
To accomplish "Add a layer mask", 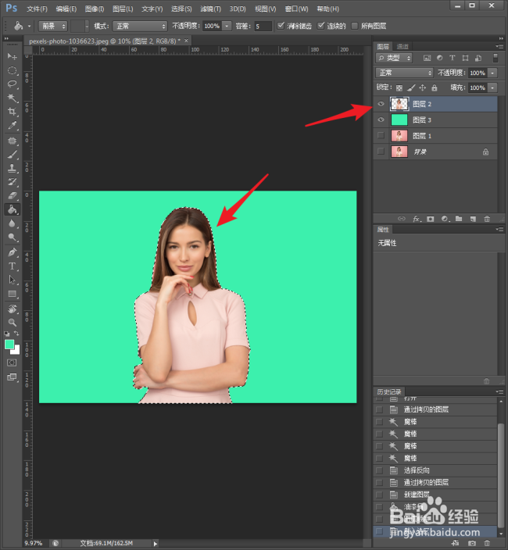I will point(431,219).
